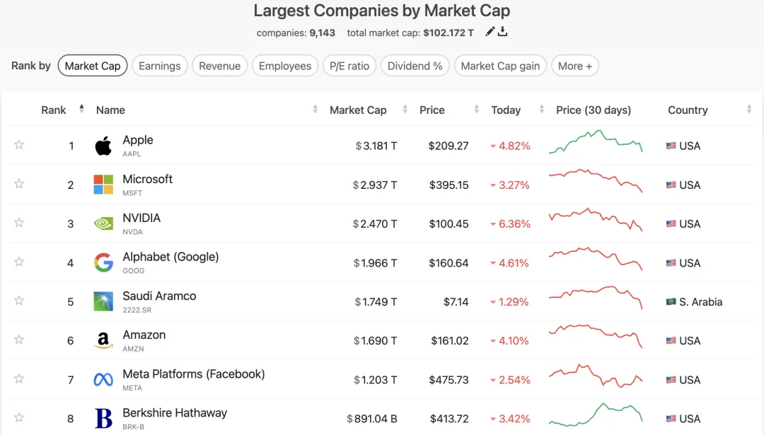This screenshot has width=764, height=435.
Task: Toggle the favorite star for Apple
Action: click(x=19, y=145)
